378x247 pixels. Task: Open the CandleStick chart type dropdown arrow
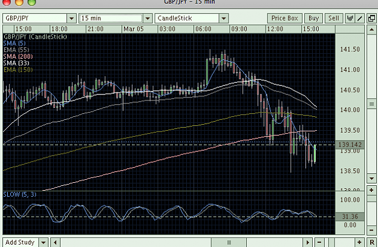(x=224, y=18)
